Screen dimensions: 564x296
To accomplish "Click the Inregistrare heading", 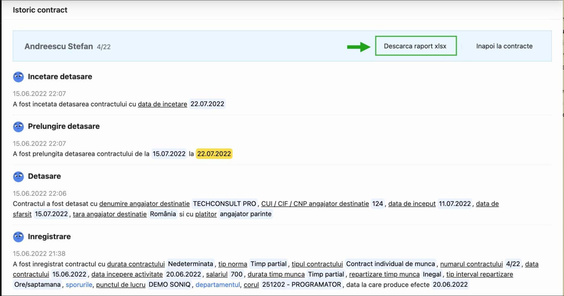I will point(49,237).
